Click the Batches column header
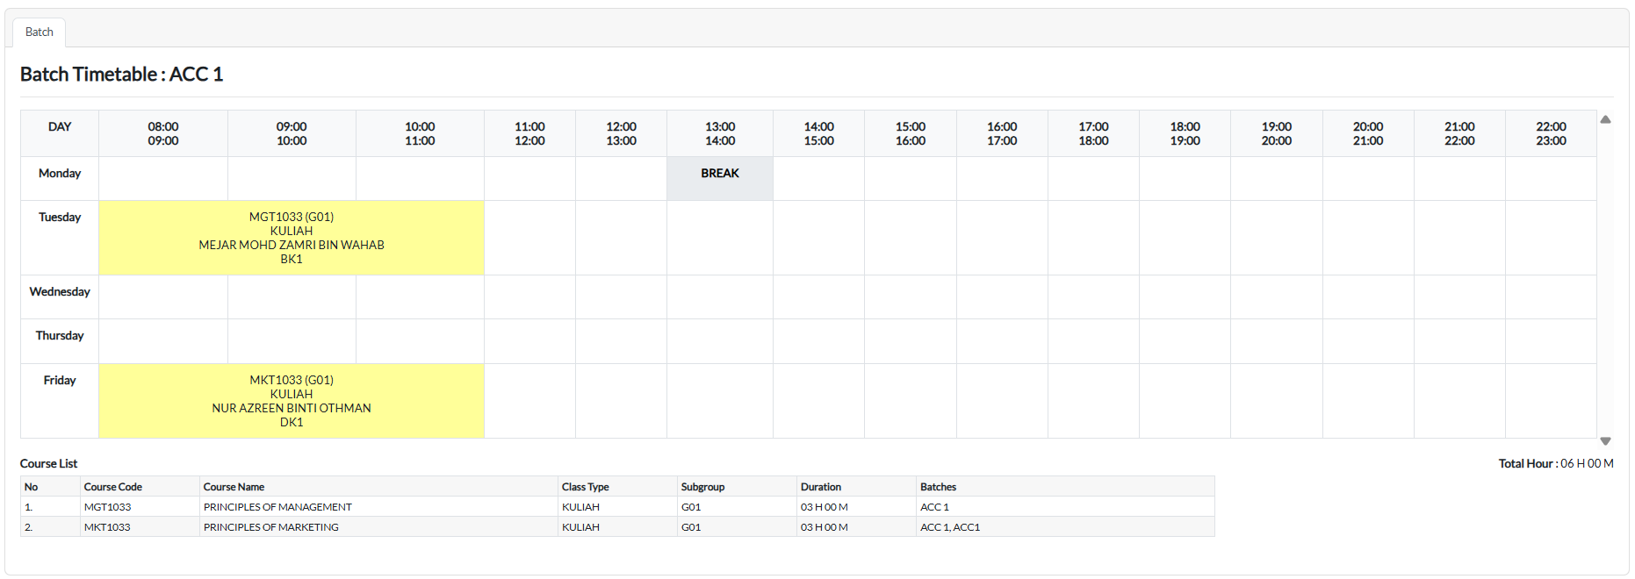 click(938, 487)
